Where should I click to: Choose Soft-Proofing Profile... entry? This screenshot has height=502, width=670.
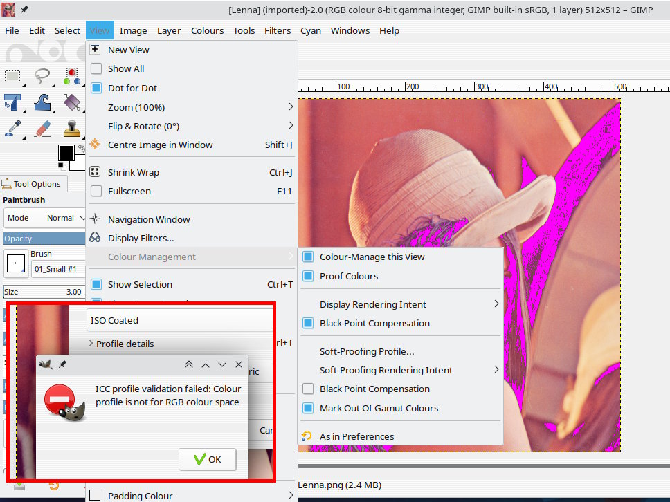tap(401, 351)
